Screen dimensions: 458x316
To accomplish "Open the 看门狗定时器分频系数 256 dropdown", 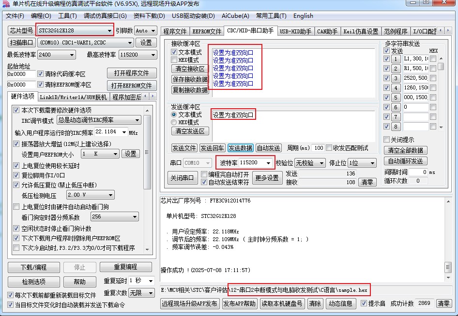I will (x=114, y=216).
